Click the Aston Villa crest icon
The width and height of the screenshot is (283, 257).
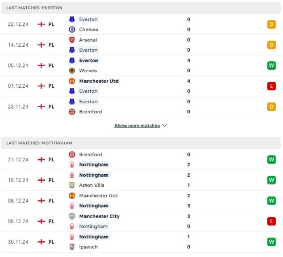click(x=72, y=185)
